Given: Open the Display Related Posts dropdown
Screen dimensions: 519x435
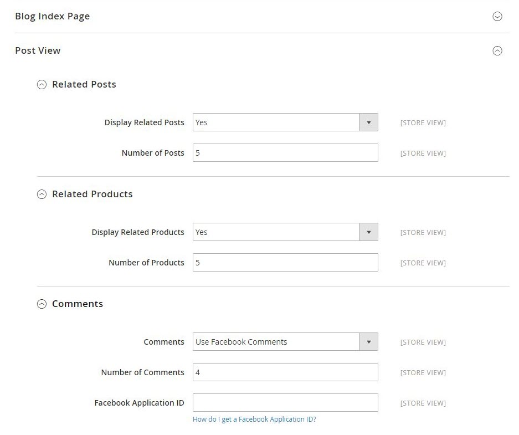Looking at the screenshot, I should 285,122.
